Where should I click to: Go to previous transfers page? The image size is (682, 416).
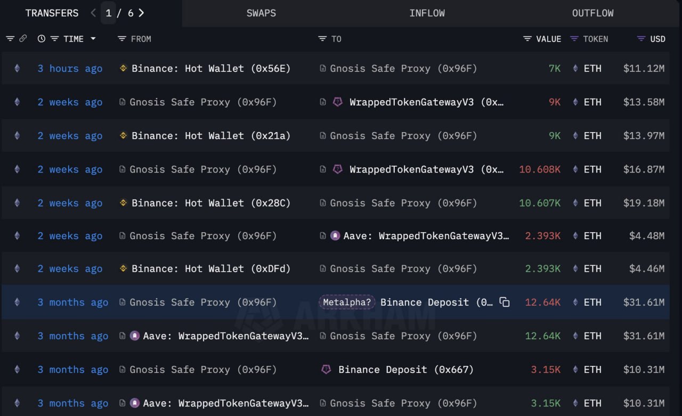[93, 13]
